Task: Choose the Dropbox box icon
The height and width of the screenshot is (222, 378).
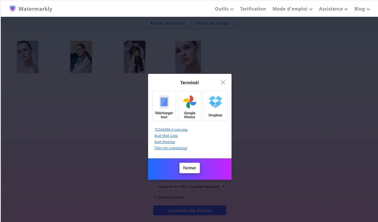Action: pyautogui.click(x=215, y=102)
